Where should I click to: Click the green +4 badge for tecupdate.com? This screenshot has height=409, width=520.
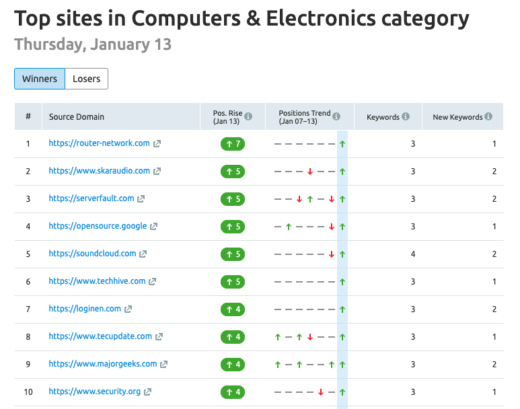point(233,337)
